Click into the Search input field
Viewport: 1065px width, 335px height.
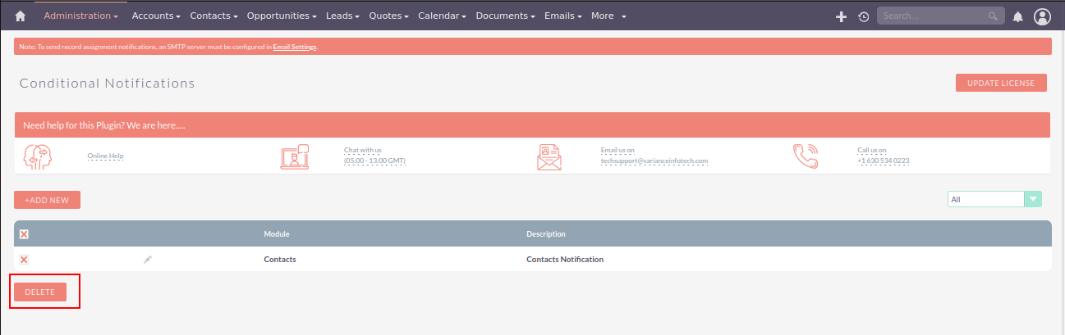click(932, 16)
